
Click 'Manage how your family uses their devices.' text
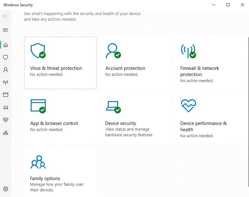pos(57,187)
